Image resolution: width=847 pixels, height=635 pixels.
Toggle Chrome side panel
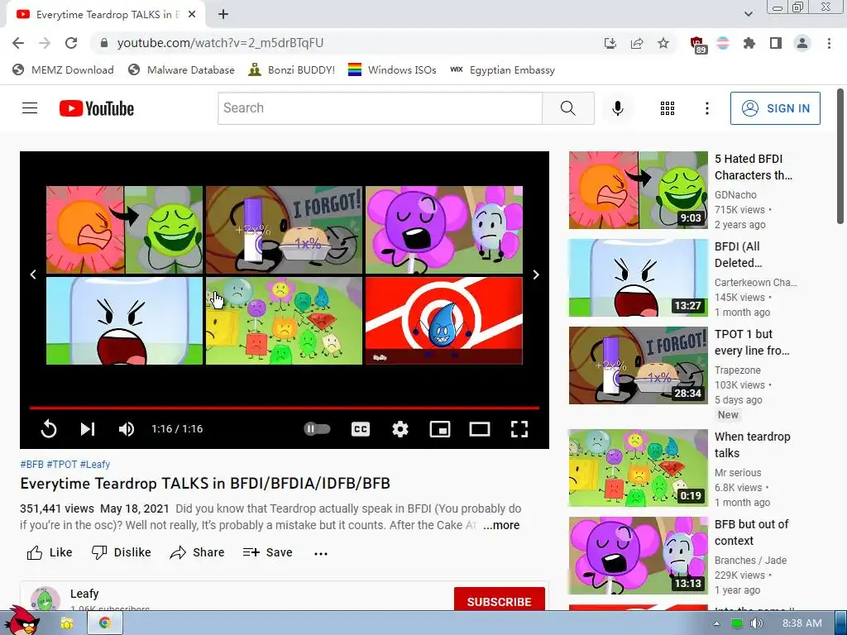point(776,43)
